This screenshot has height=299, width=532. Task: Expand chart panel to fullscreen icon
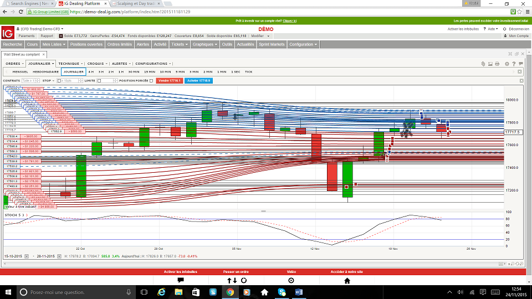tap(510, 54)
